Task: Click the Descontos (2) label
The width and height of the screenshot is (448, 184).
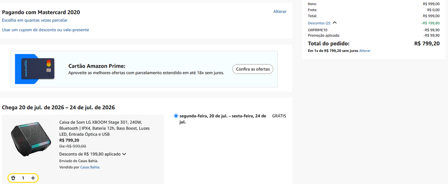Action: tap(319, 23)
